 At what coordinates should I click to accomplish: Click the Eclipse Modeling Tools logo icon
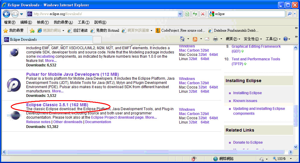point(14,53)
